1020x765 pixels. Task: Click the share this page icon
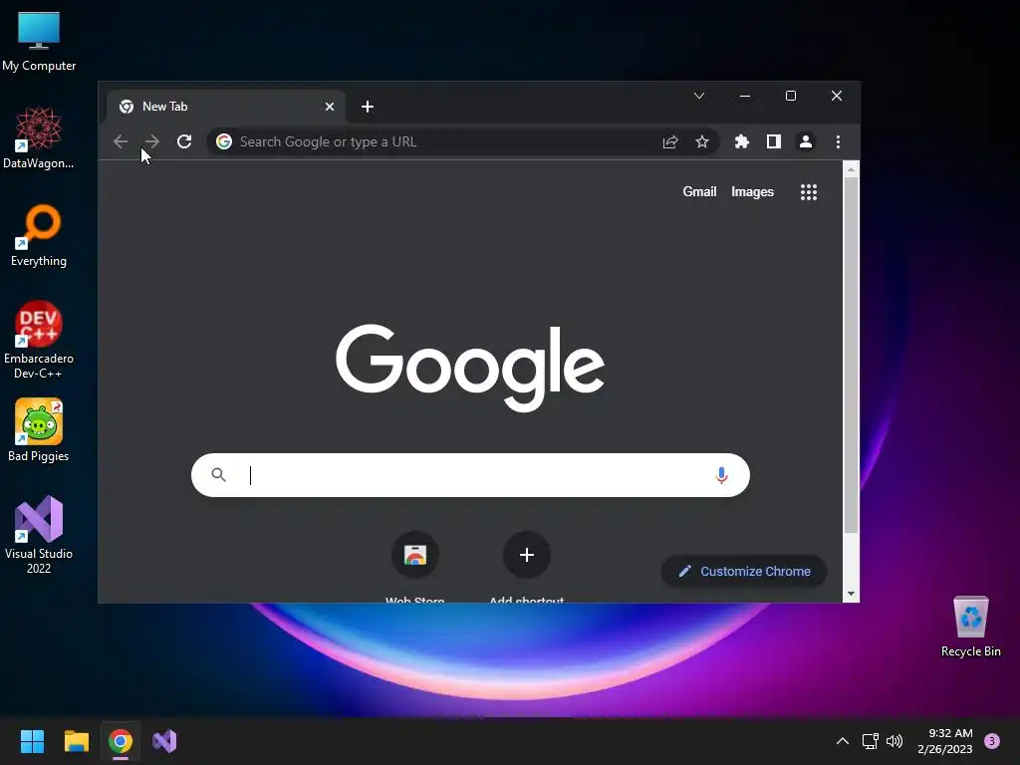670,141
